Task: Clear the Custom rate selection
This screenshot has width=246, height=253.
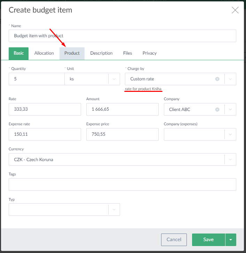Action: 217,79
